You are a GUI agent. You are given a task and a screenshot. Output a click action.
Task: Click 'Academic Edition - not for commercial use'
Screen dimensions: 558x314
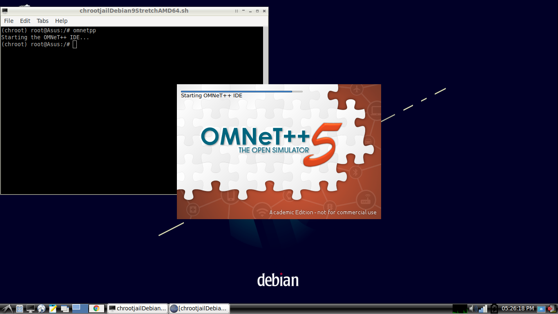(x=323, y=212)
